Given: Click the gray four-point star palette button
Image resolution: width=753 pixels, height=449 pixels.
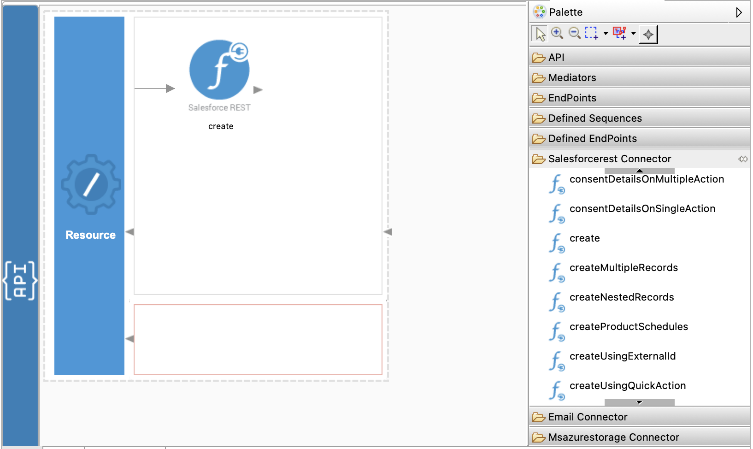Looking at the screenshot, I should (648, 35).
